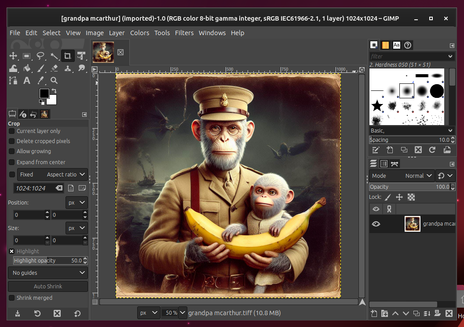
Task: Select the Fuzzy Select tool
Action: (54, 56)
